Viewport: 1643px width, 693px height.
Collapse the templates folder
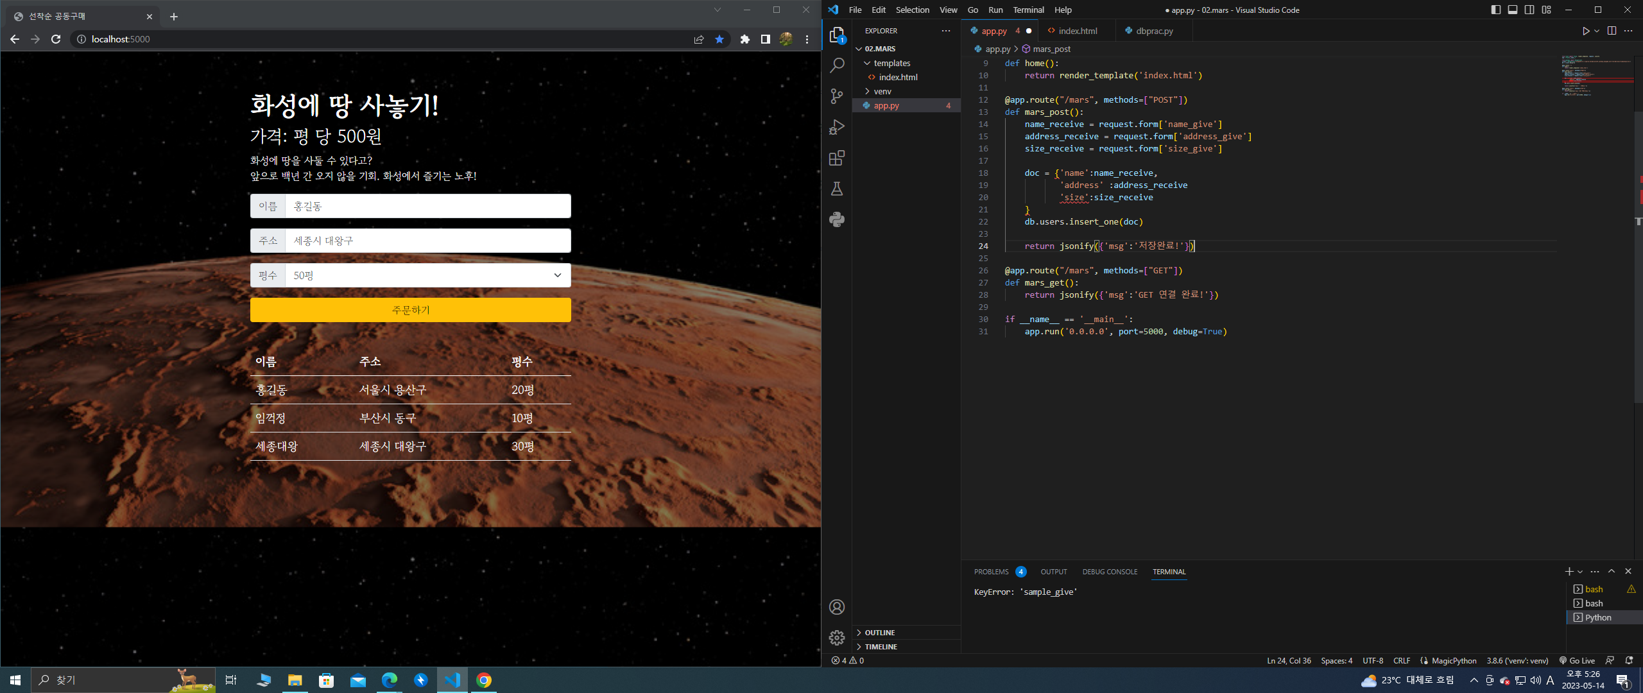tap(906, 63)
